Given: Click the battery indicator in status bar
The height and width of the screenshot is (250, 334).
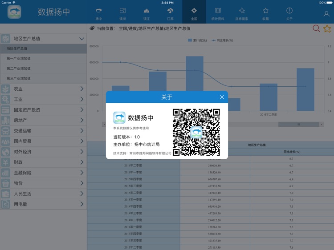Looking at the screenshot, I should click(x=329, y=3).
